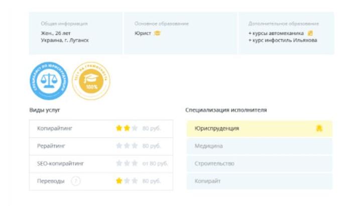Click the first star in SEO-копирайтинг row

[119, 163]
